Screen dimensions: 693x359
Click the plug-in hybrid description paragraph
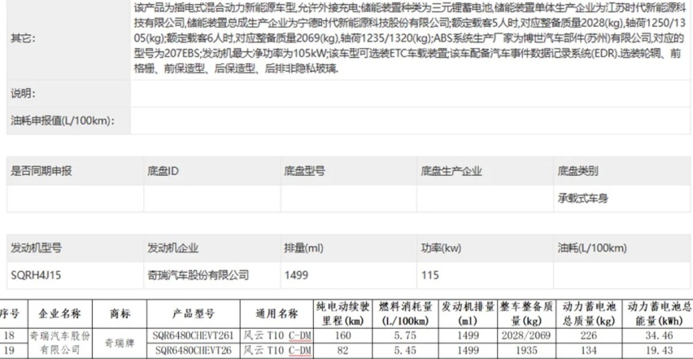point(409,38)
